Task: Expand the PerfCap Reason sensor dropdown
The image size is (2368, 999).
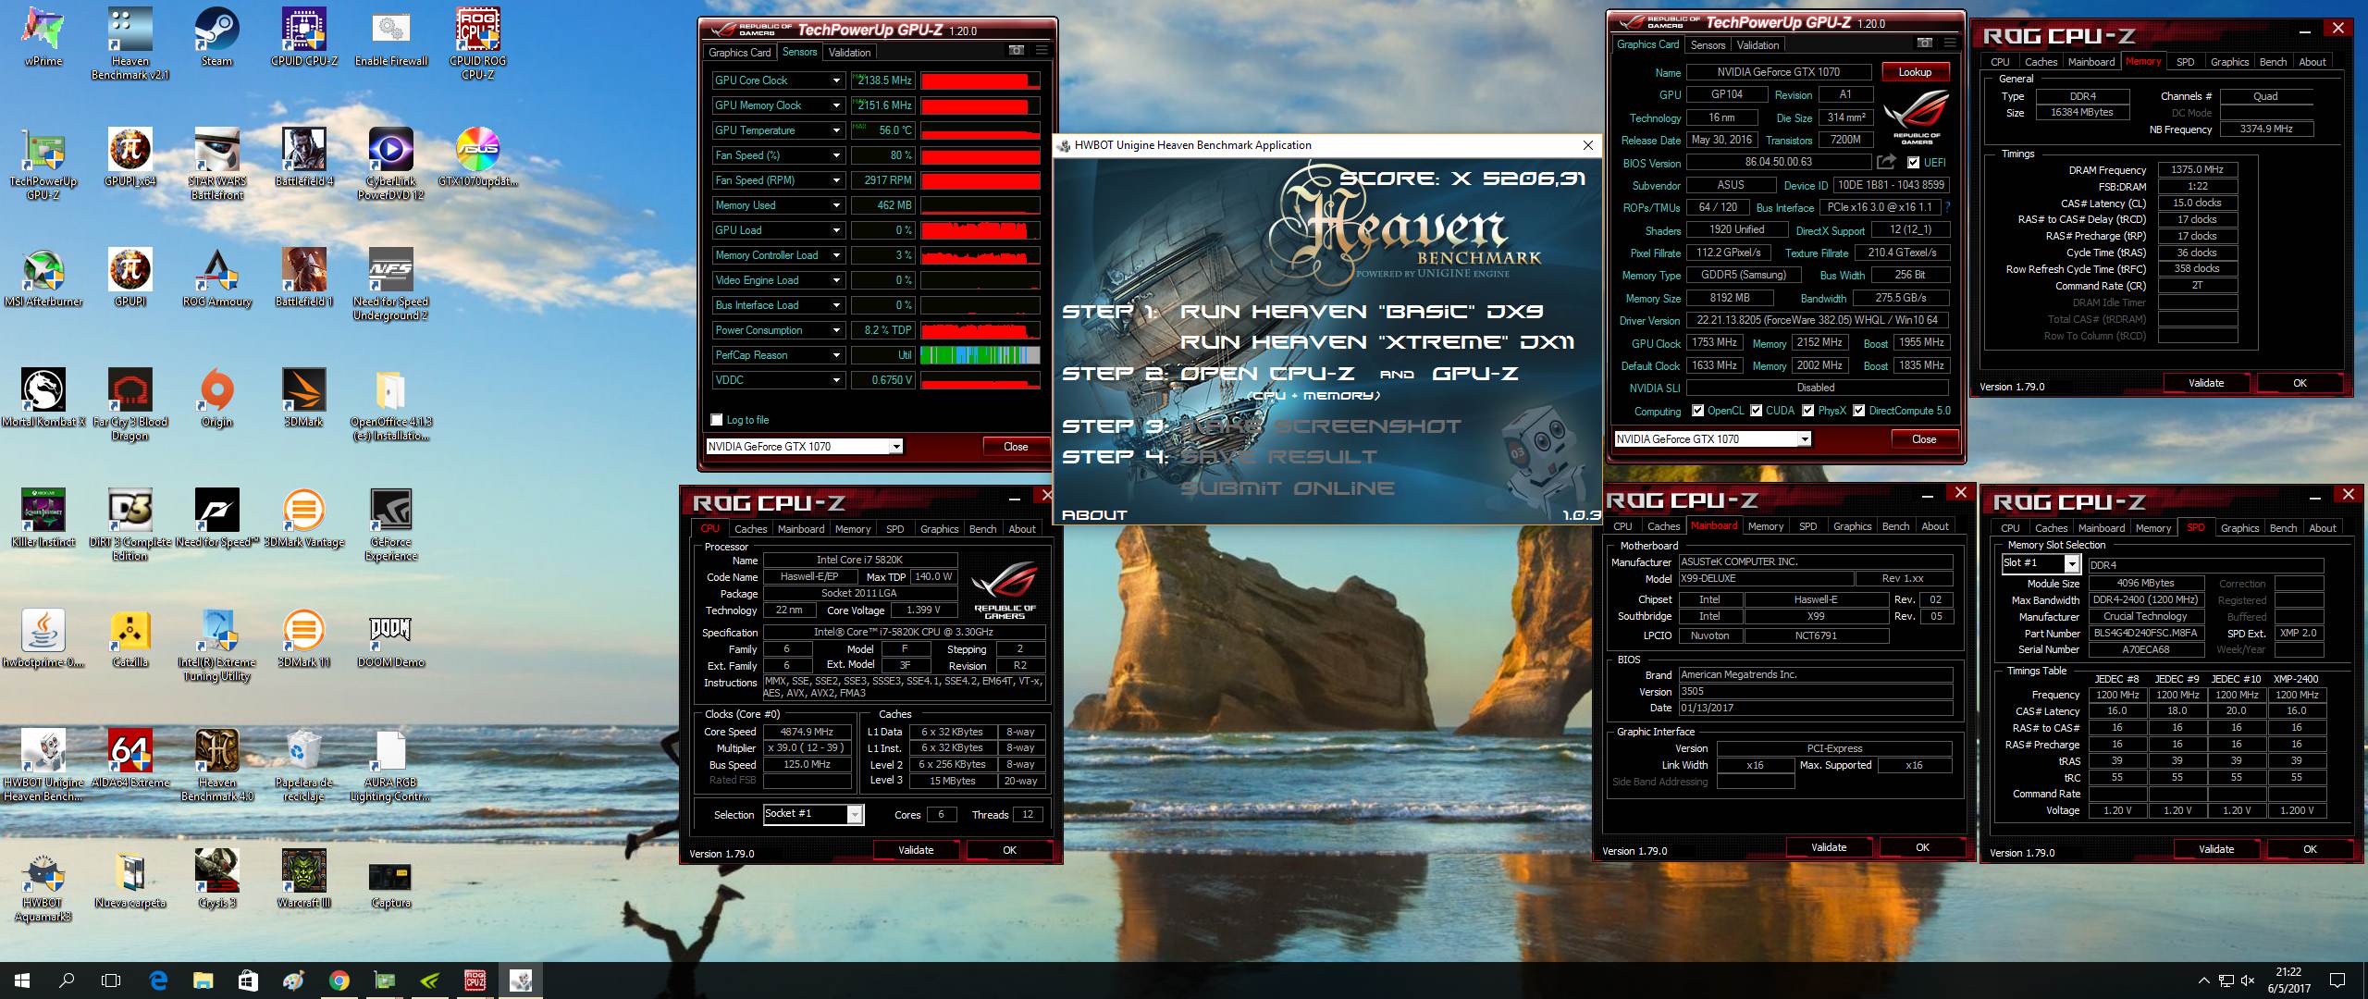Action: click(x=836, y=355)
